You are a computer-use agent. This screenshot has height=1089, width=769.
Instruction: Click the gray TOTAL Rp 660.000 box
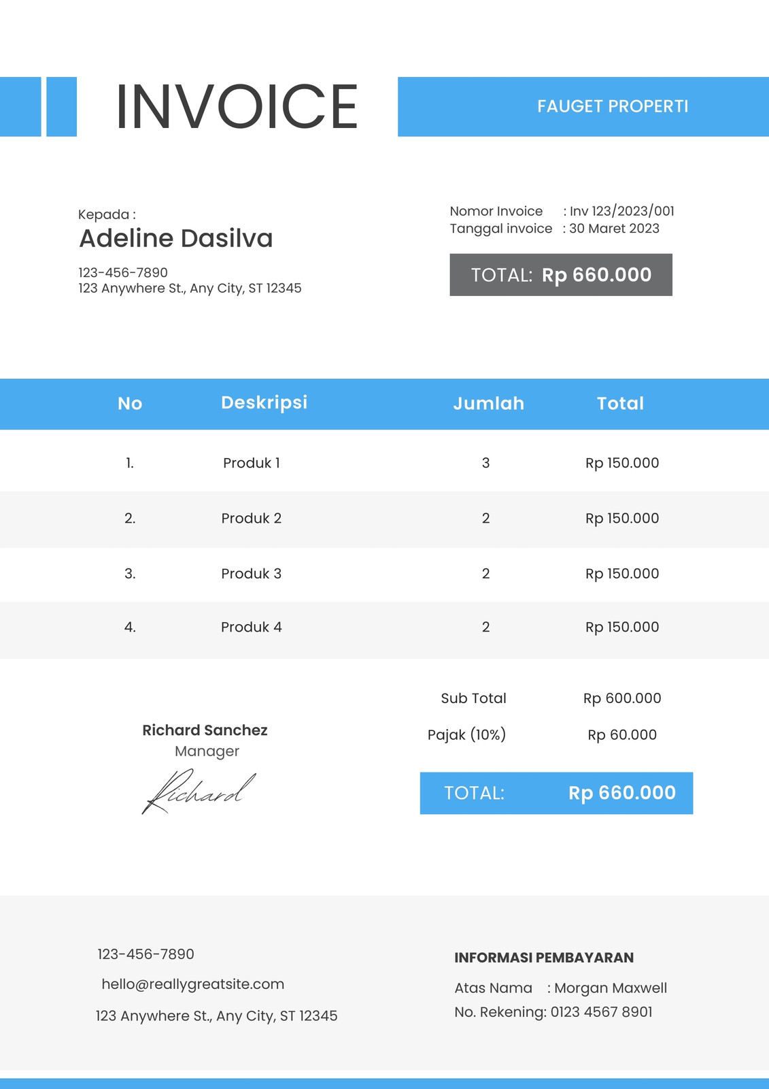coord(561,275)
